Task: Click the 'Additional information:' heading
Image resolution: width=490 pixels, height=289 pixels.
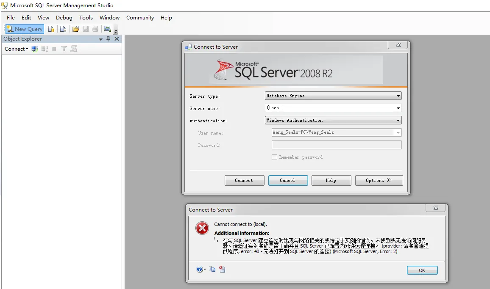Action: (242, 233)
